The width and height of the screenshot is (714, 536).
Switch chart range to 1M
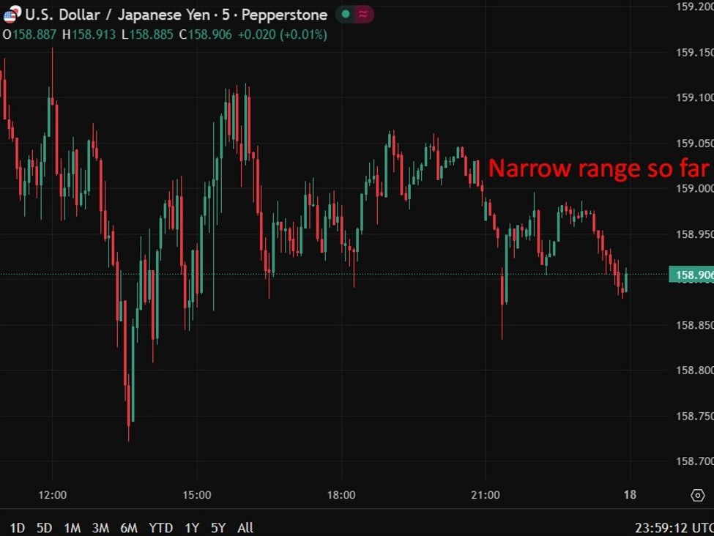point(72,527)
